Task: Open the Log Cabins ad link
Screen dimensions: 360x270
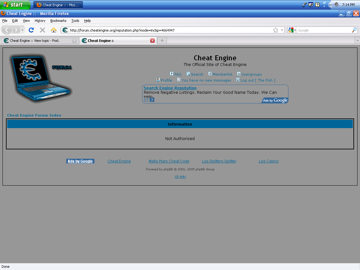Action: pyautogui.click(x=269, y=161)
